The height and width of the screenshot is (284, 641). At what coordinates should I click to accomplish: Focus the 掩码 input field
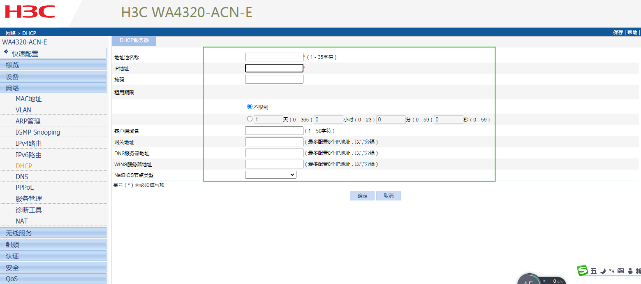point(274,79)
